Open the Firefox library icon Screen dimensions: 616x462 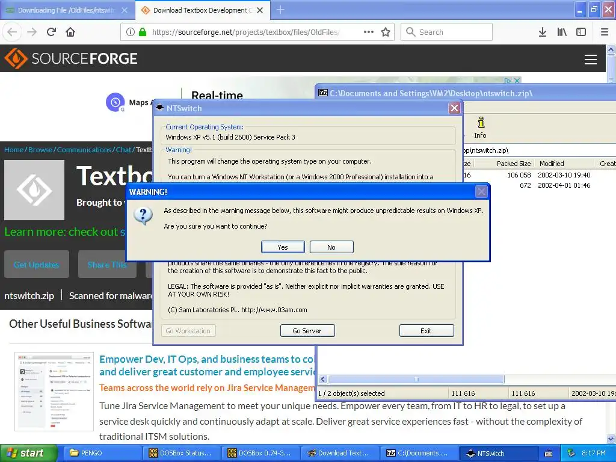(562, 32)
